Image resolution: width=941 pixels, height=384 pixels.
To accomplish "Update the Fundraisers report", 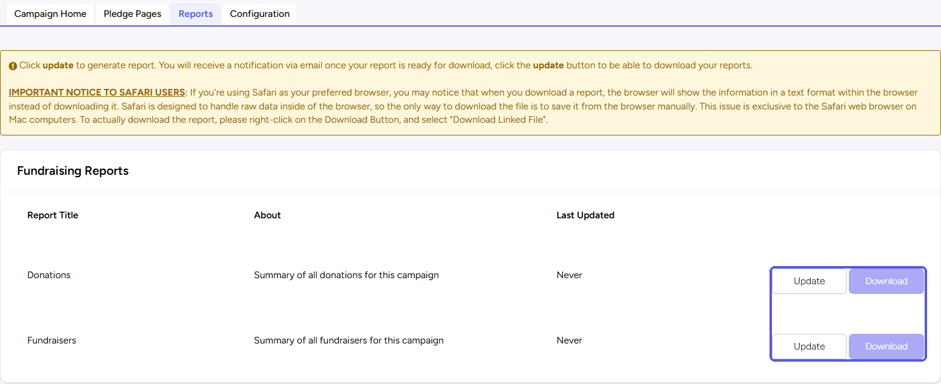I will click(810, 347).
